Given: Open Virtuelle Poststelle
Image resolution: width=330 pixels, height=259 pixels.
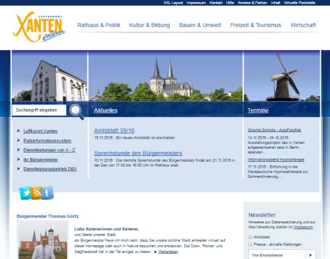Looking at the screenshot, I should [x=300, y=3].
